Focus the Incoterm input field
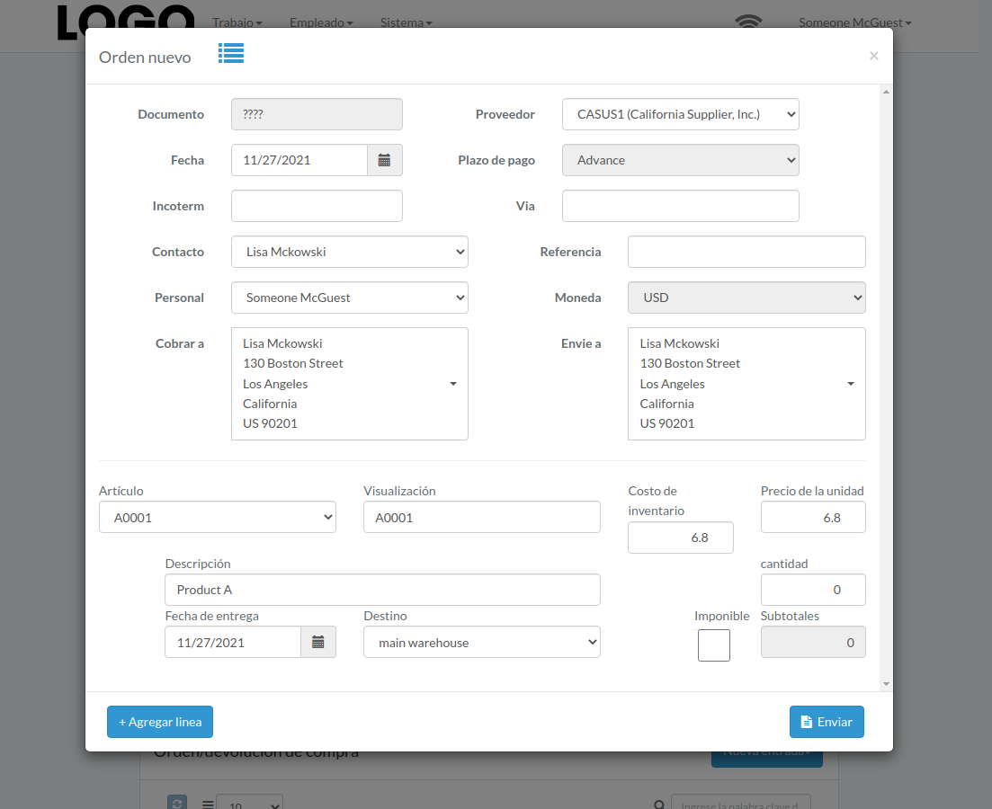992x809 pixels. pyautogui.click(x=317, y=206)
